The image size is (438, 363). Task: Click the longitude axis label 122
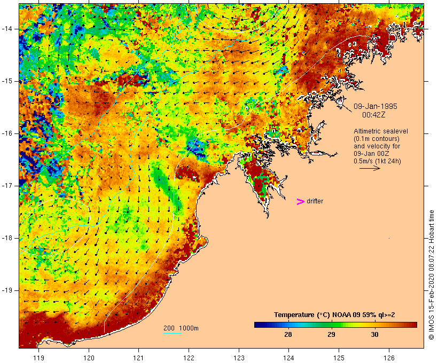[189, 358]
